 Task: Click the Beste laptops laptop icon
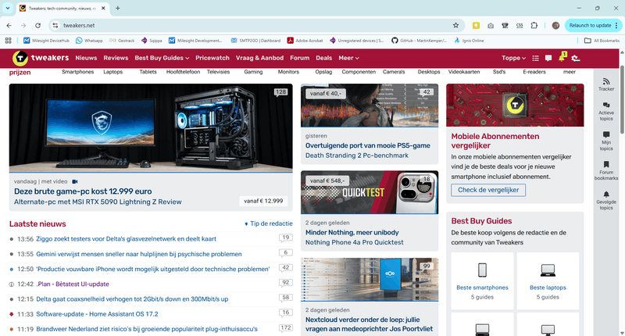(x=548, y=270)
